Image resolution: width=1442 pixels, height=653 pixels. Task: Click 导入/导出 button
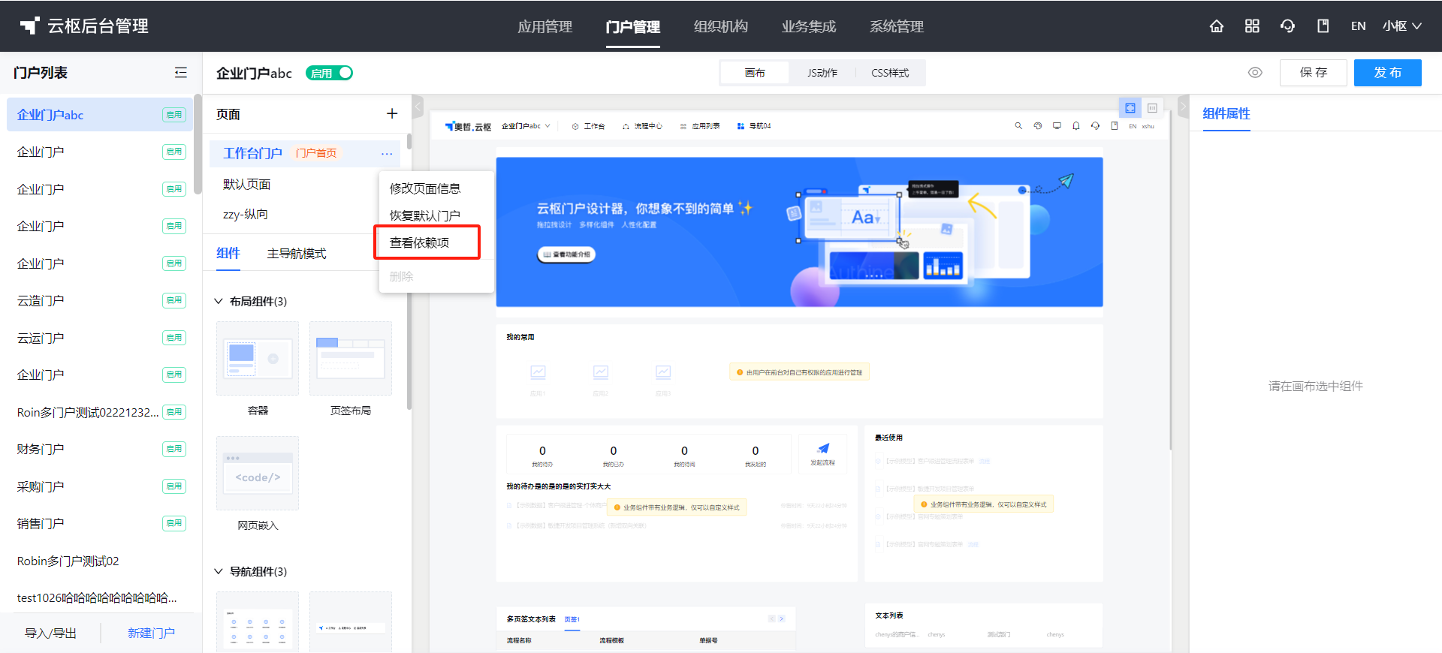(x=51, y=633)
